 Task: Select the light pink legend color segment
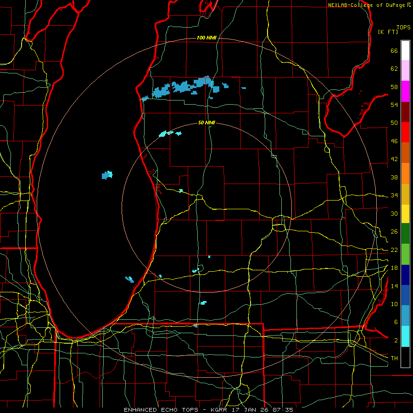point(405,70)
